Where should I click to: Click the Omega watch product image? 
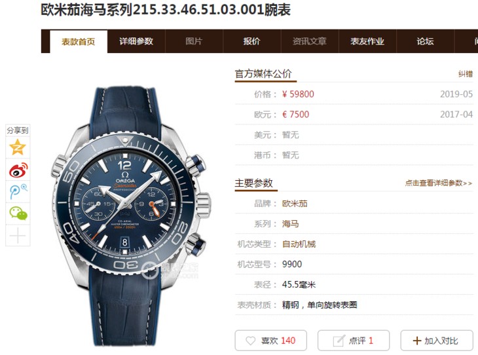point(131,217)
